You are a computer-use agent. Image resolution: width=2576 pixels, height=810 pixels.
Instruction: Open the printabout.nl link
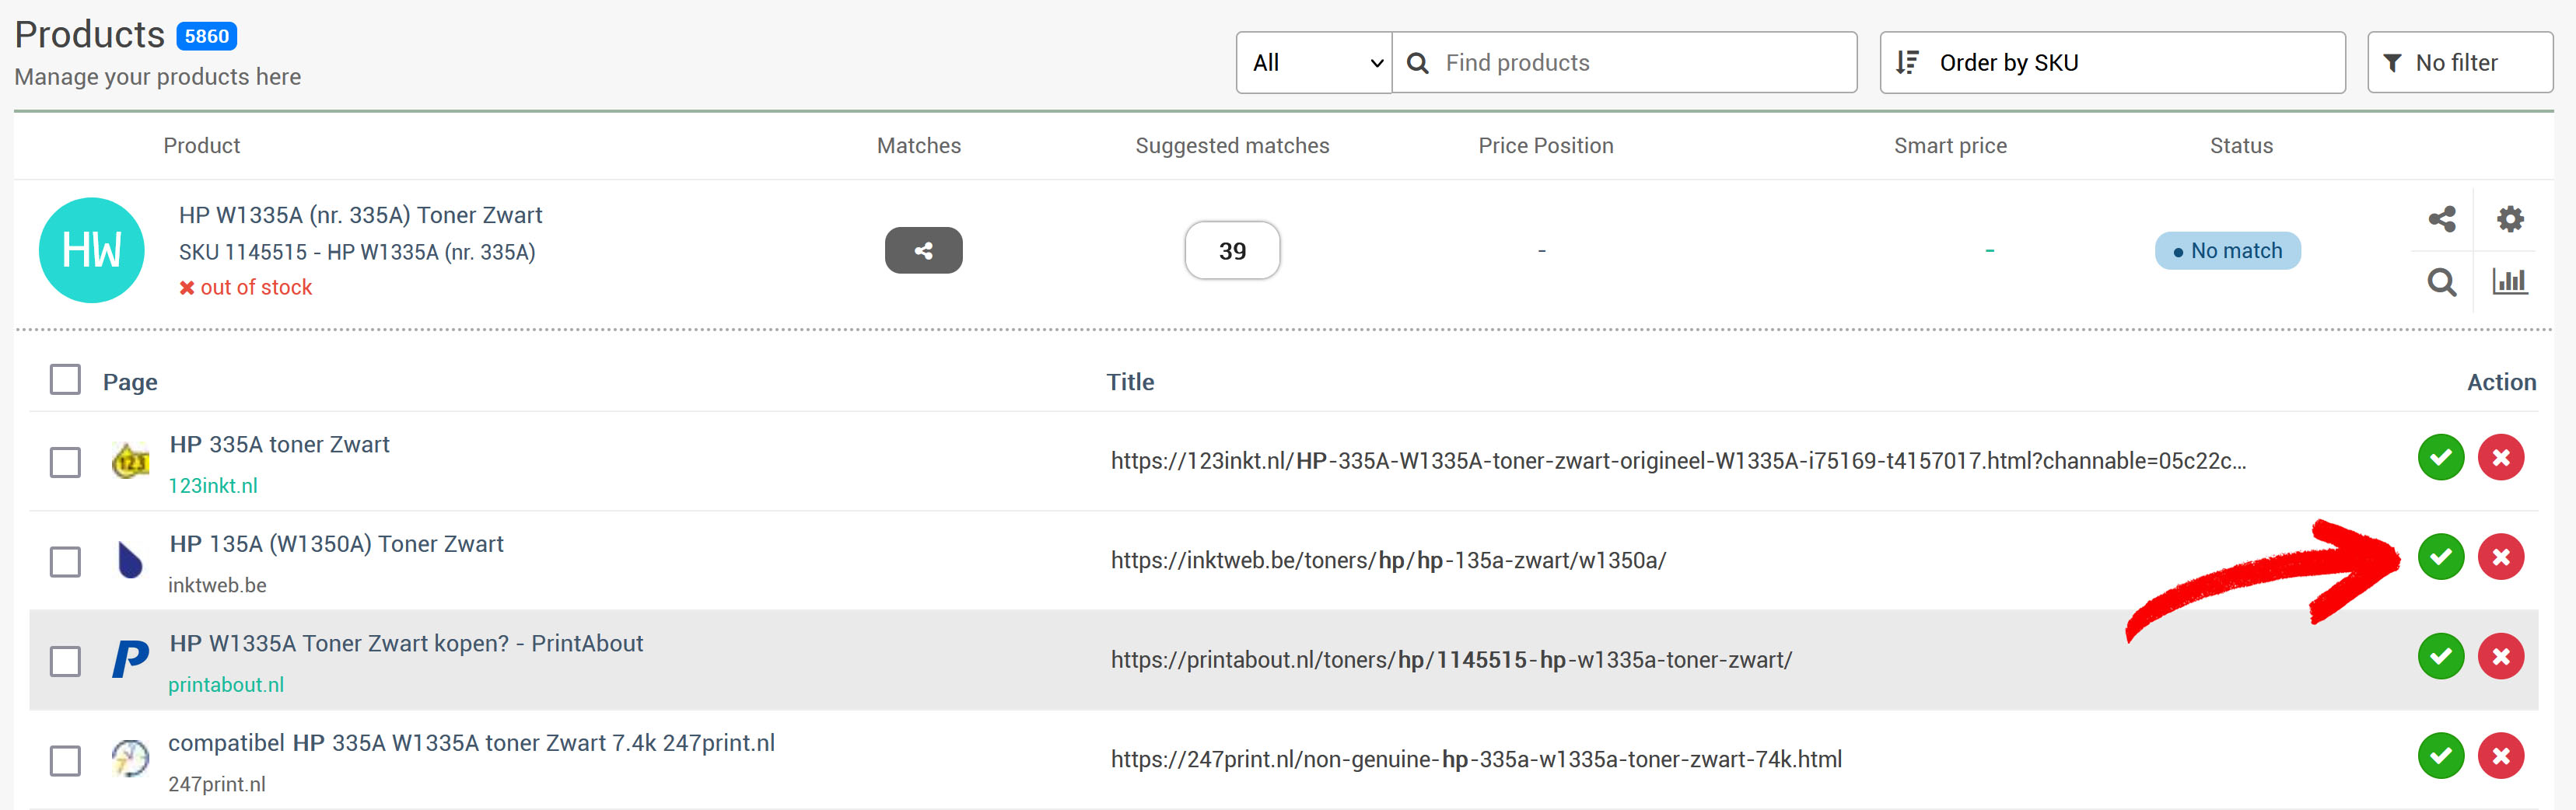[226, 685]
